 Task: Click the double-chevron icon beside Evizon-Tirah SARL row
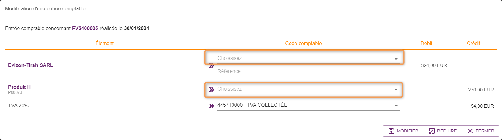click(x=212, y=66)
